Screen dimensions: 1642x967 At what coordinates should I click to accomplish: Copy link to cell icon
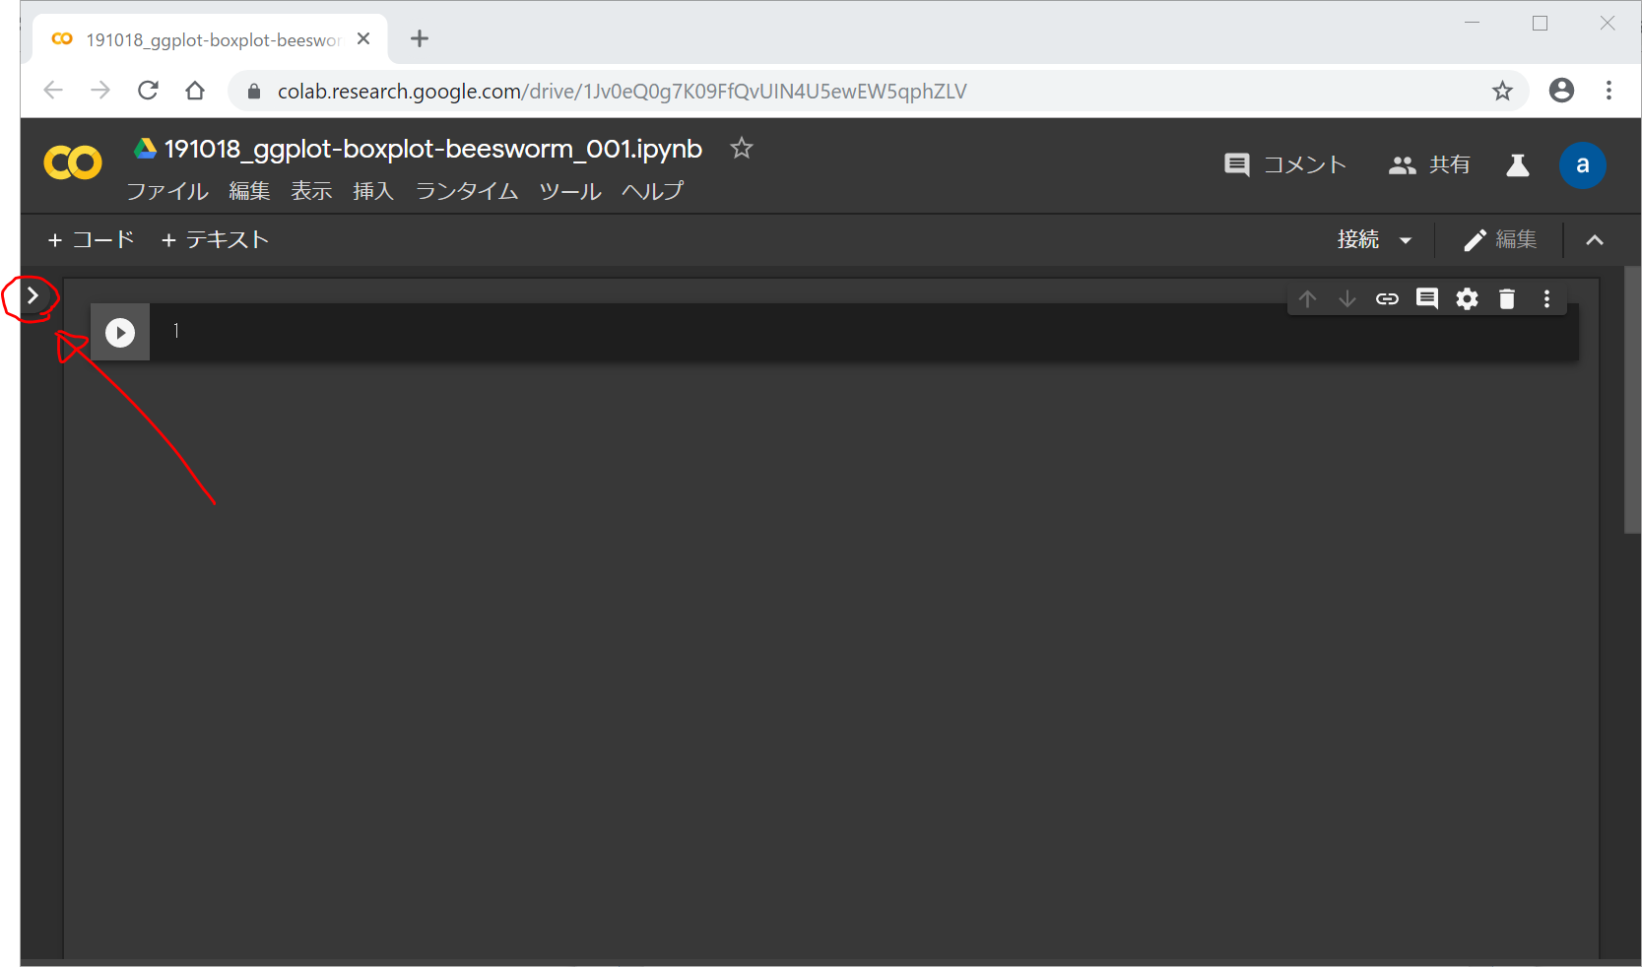(x=1387, y=299)
